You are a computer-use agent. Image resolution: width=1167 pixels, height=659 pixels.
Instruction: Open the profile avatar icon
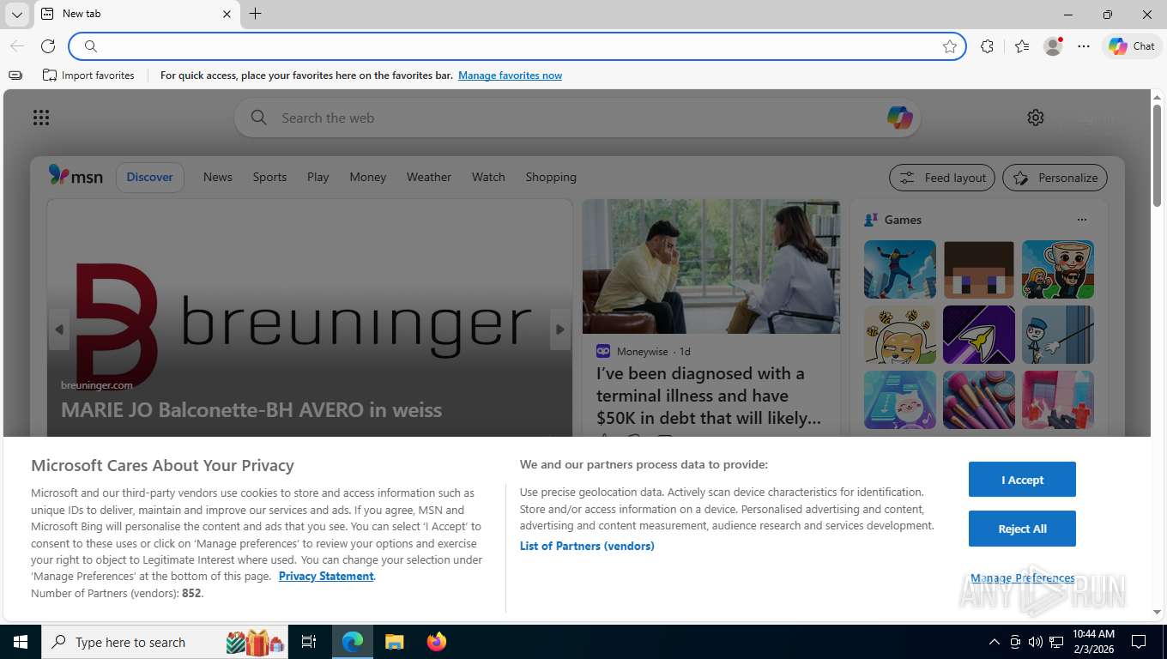1053,46
